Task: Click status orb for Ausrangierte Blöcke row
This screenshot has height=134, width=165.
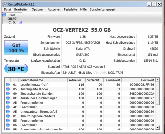Action: pos(8,89)
